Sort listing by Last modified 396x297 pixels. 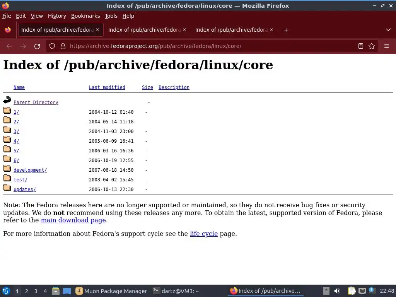[107, 87]
